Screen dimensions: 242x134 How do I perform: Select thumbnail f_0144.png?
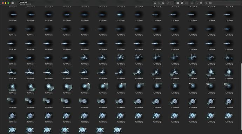coord(13,58)
